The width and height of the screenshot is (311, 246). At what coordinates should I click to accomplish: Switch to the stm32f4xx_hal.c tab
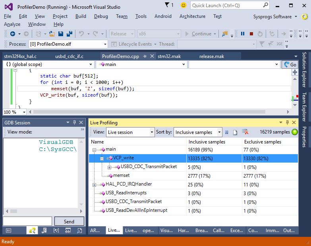pyautogui.click(x=21, y=56)
